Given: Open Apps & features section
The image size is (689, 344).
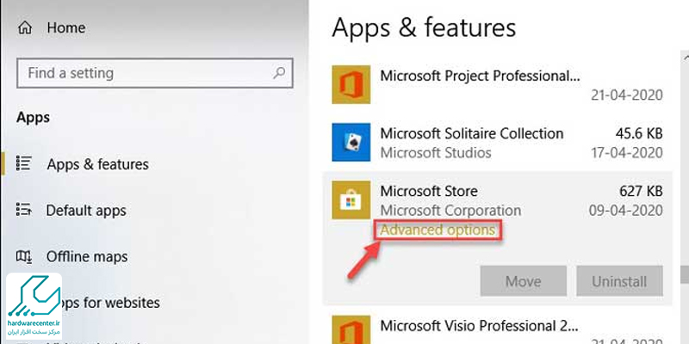Looking at the screenshot, I should (97, 164).
